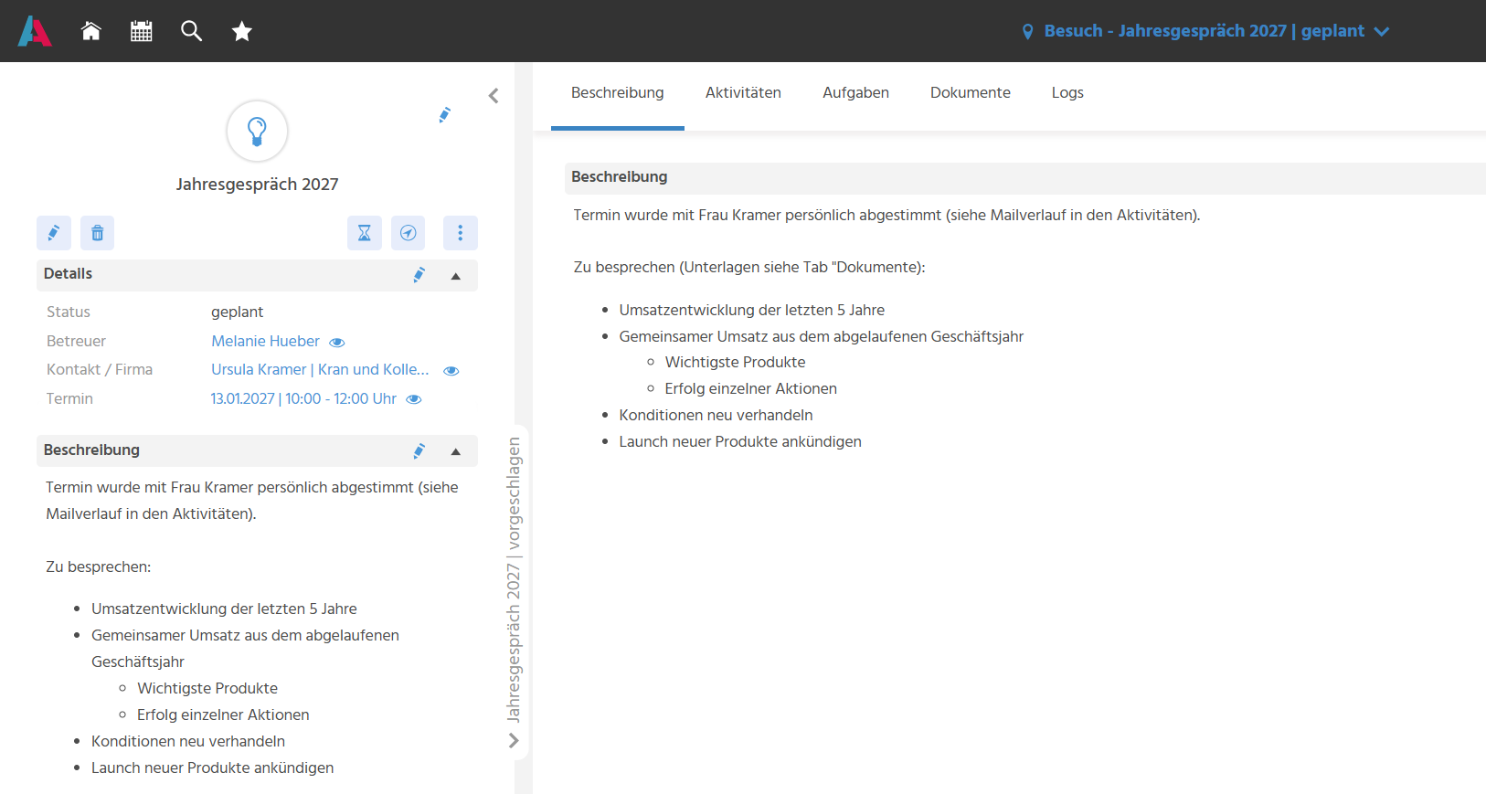
Task: Open the calendar icon in top bar
Action: [x=141, y=31]
